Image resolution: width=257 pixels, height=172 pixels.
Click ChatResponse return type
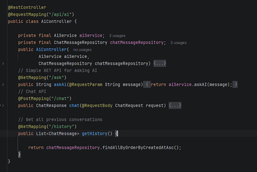[51, 106]
